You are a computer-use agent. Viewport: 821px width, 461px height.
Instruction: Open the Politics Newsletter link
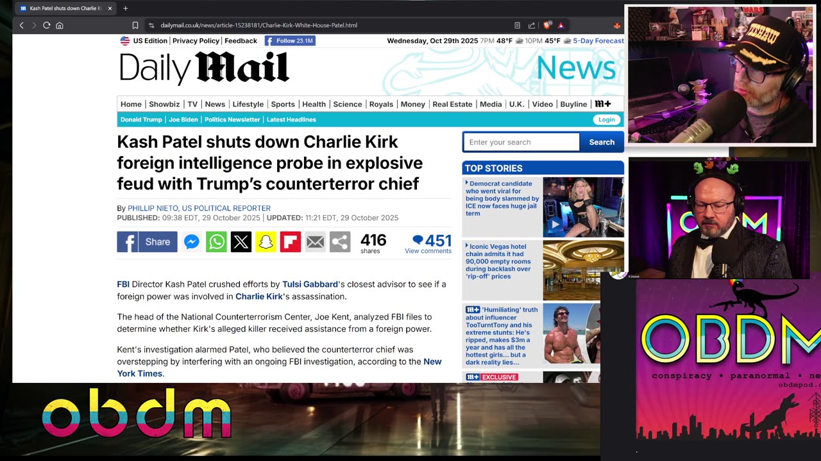(232, 120)
